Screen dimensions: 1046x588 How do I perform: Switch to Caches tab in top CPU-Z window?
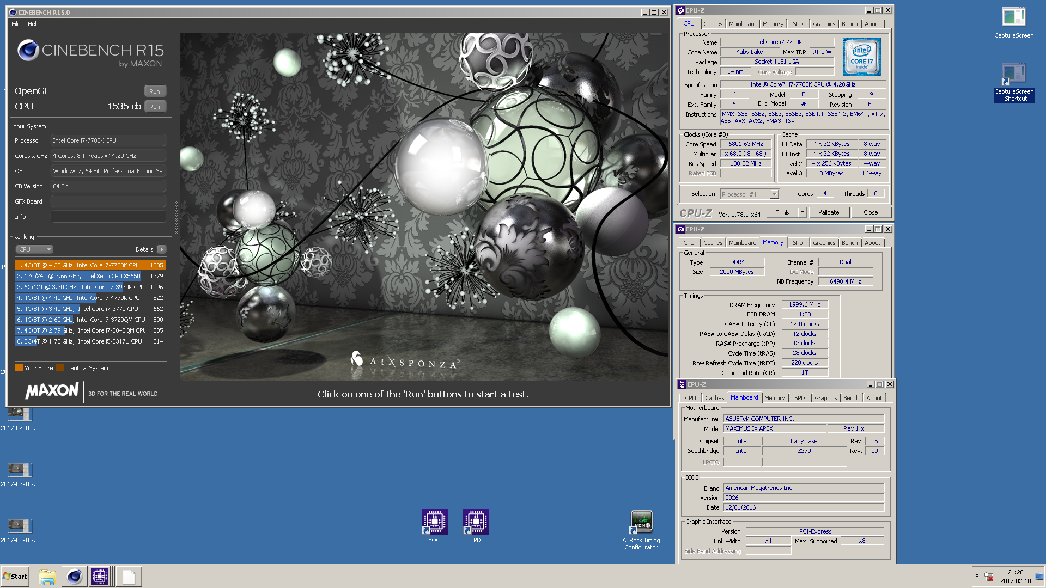[x=713, y=24]
